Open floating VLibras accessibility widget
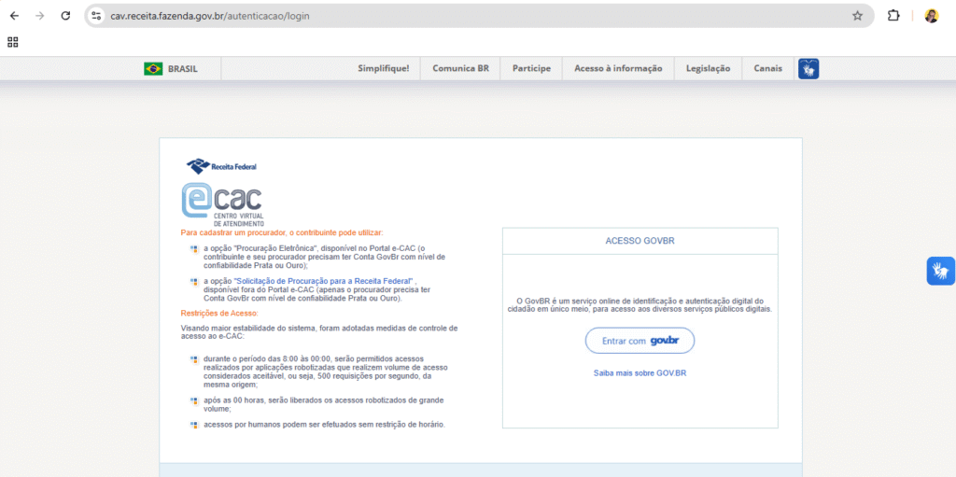Screen dimensions: 956x477 [x=940, y=271]
